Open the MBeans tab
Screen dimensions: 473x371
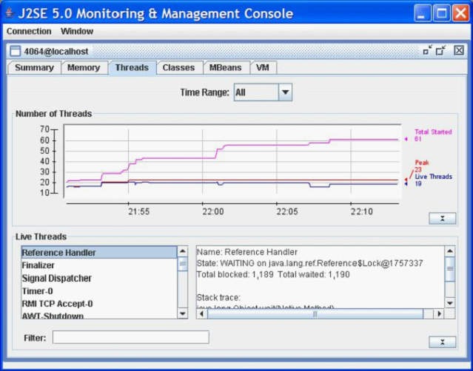click(x=226, y=68)
